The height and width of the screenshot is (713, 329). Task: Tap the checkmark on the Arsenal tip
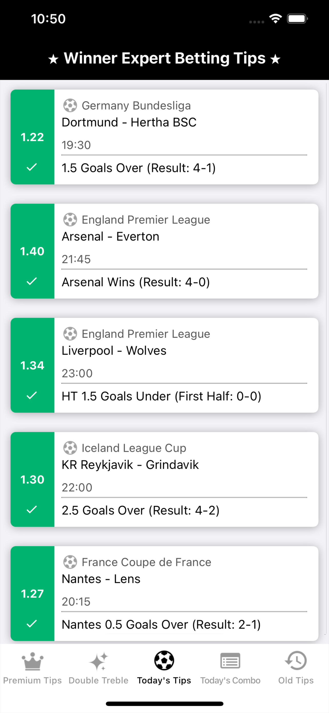click(x=32, y=281)
